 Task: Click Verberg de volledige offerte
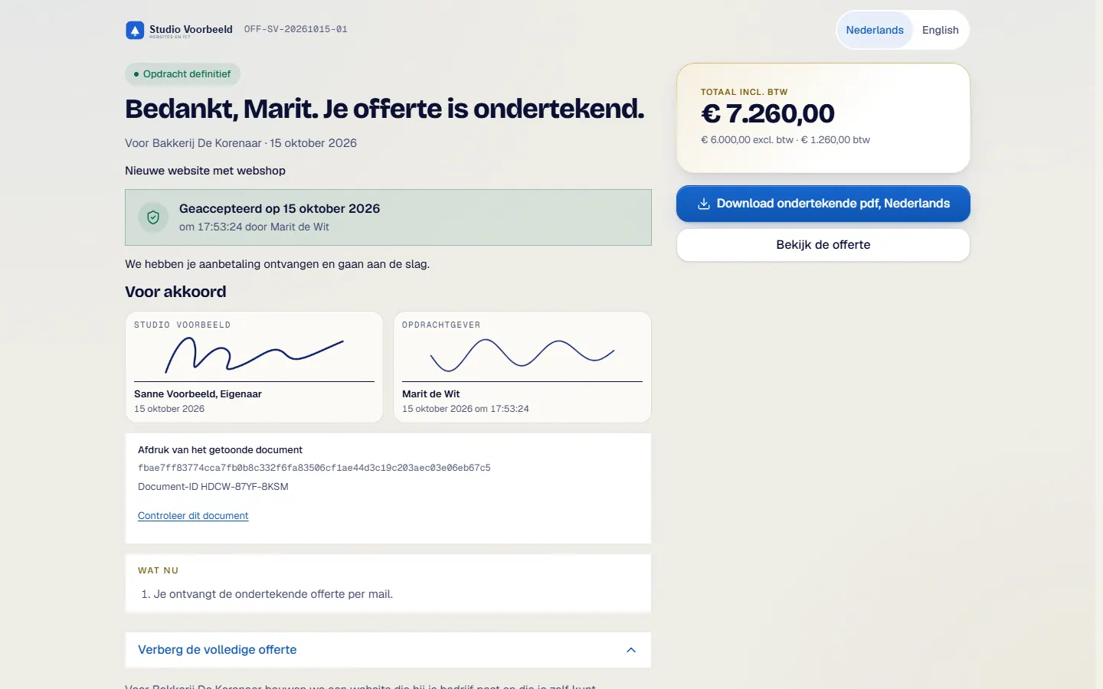tap(388, 650)
